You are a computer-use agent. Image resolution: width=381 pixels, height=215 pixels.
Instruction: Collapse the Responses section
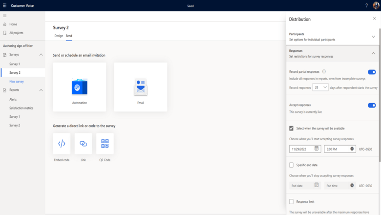click(x=373, y=53)
